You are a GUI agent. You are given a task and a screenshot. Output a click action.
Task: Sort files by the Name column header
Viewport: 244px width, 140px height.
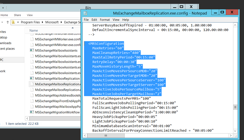click(33, 31)
